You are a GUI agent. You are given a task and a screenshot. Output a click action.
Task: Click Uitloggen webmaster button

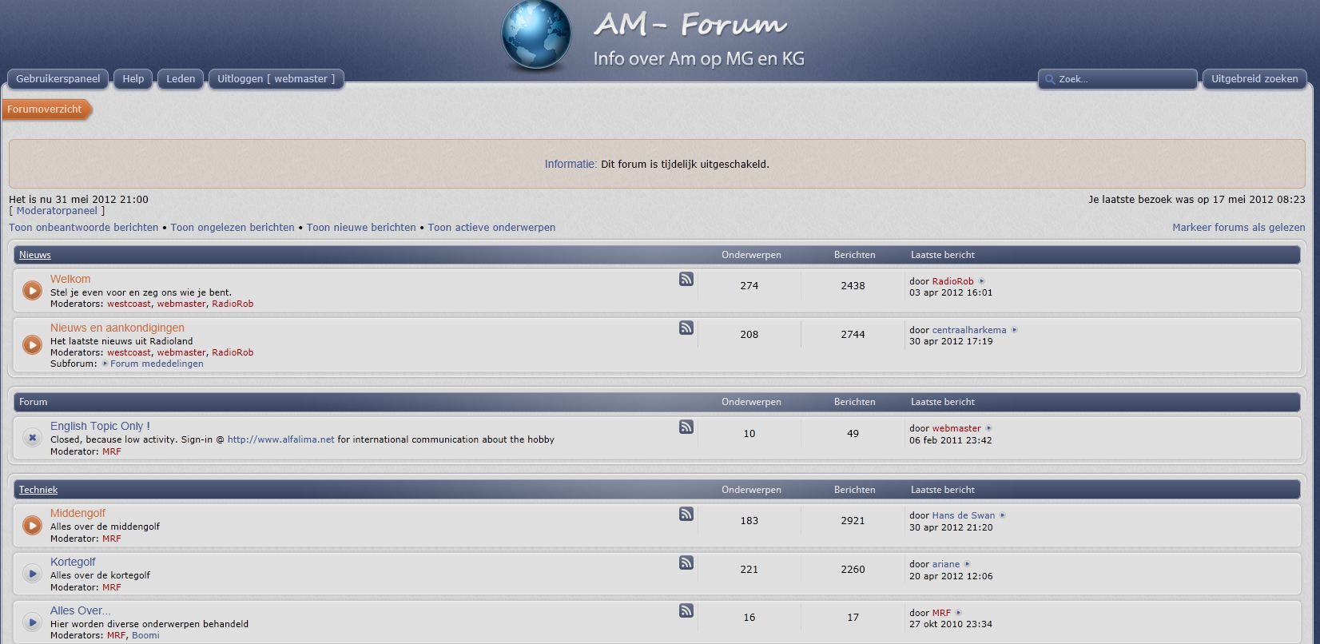pos(276,79)
